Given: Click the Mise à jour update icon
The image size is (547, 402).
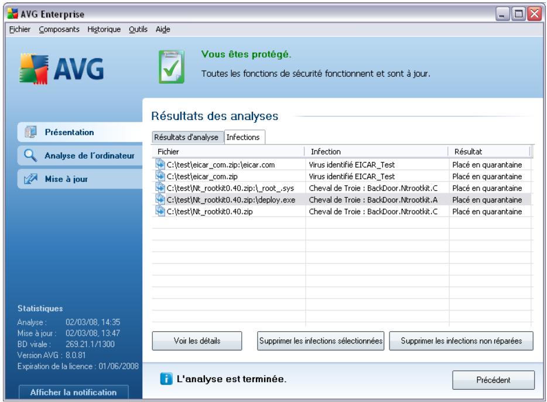Looking at the screenshot, I should (30, 179).
